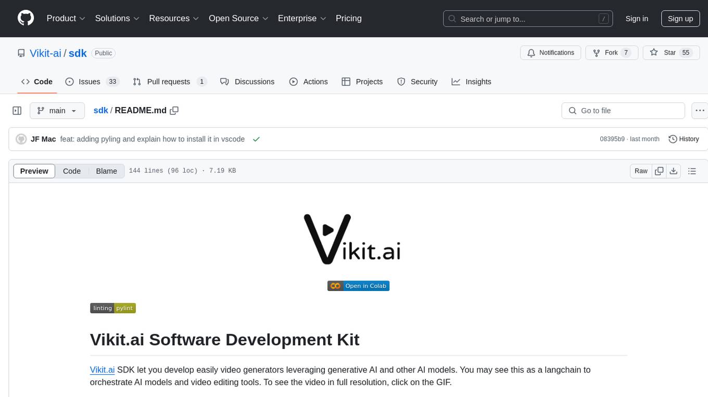Go to sdk root in breadcrumb
The image size is (708, 397).
tap(100, 111)
